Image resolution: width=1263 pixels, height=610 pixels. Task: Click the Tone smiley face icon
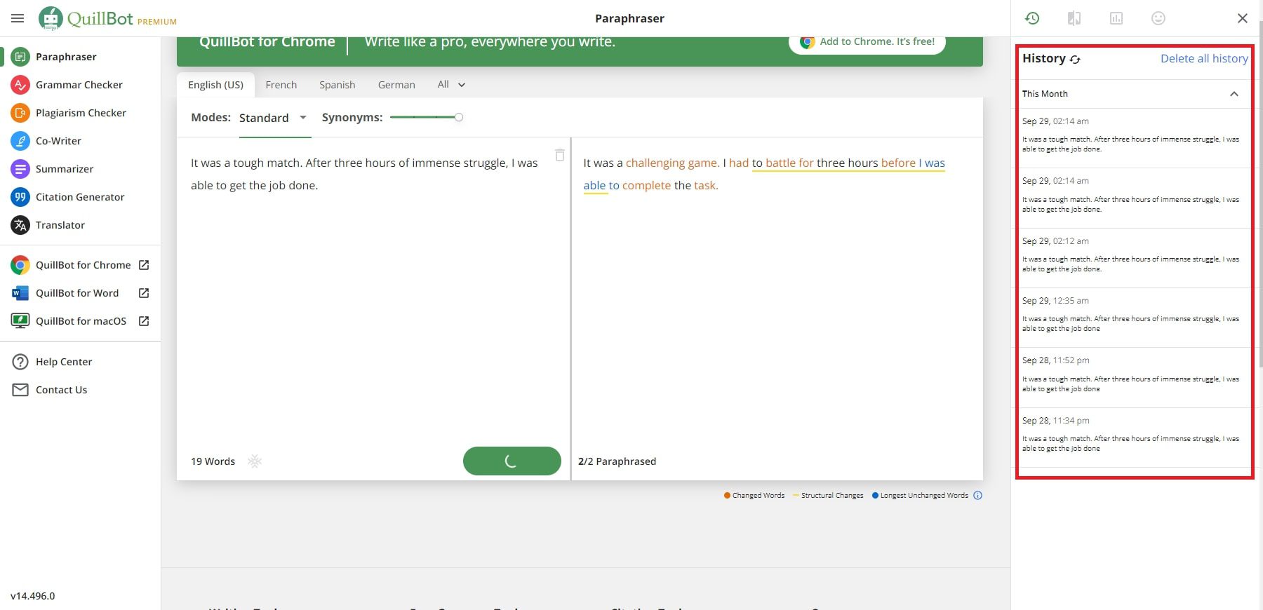[1158, 18]
